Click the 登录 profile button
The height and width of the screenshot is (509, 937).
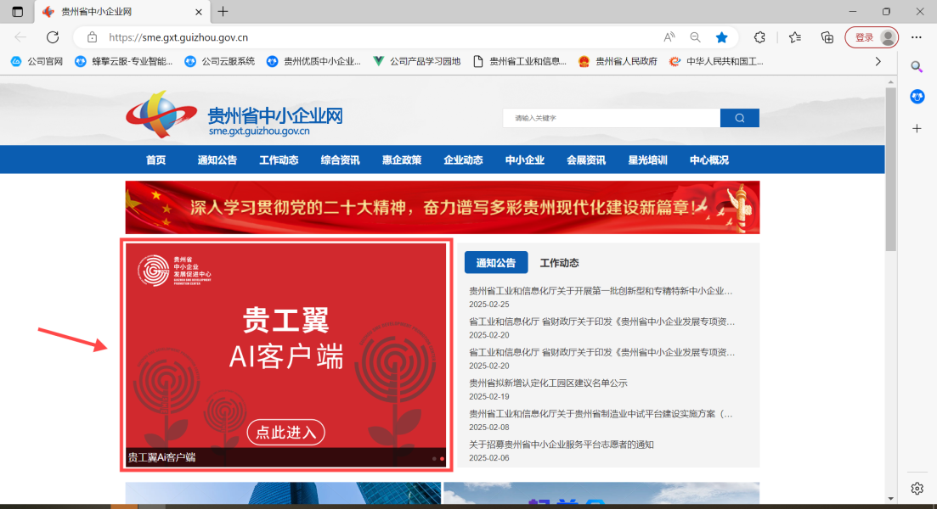pyautogui.click(x=872, y=37)
